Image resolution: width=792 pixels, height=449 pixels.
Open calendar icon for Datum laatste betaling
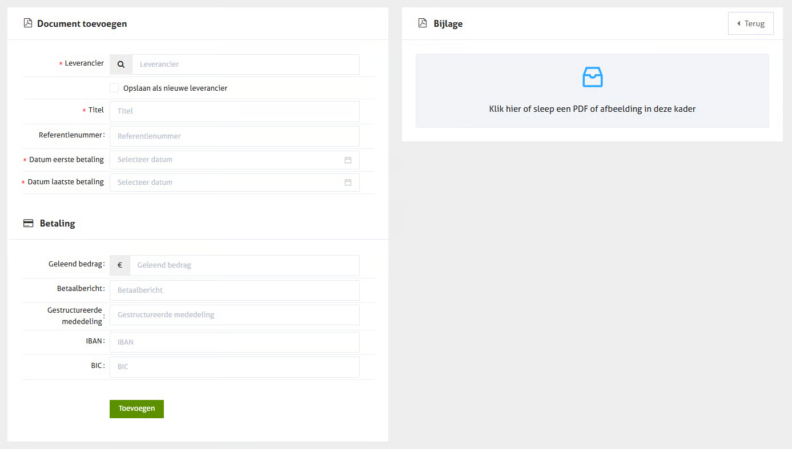click(348, 183)
